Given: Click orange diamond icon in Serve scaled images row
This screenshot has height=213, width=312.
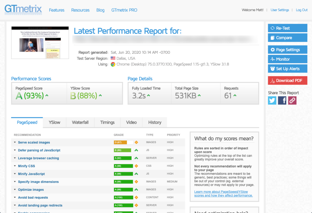Looking at the screenshot, I should [x=136, y=142].
